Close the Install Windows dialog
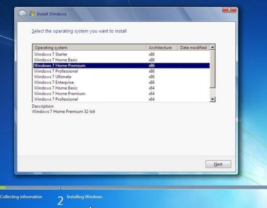 point(229,10)
